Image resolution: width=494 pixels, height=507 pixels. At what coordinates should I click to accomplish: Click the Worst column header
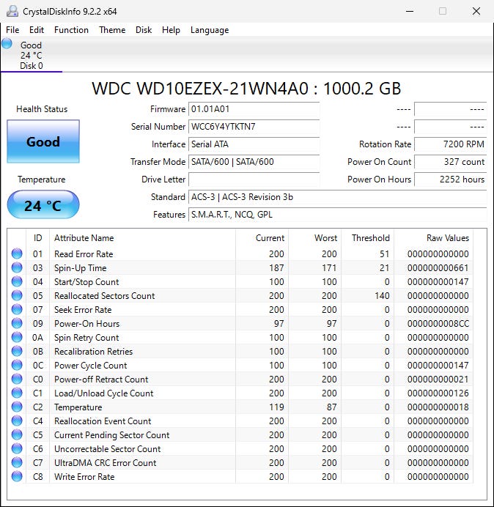[x=314, y=238]
